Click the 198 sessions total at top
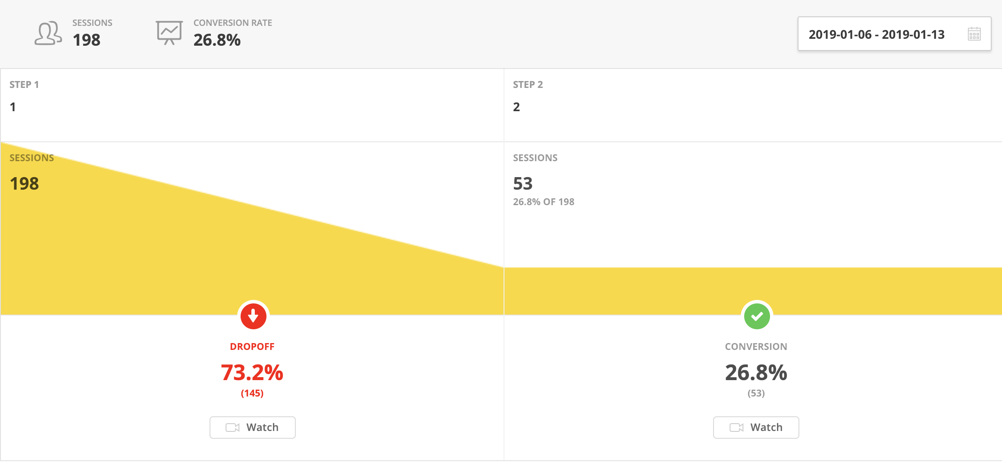This screenshot has width=1002, height=462. tap(87, 40)
